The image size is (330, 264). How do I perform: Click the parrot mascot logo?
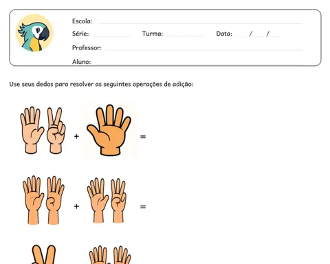[x=34, y=33]
